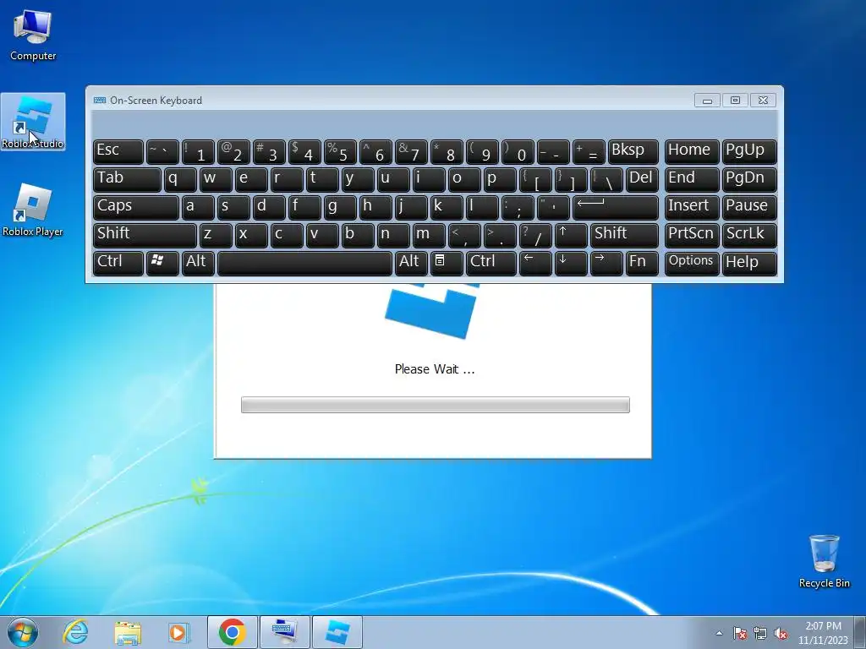
Task: Click the number 1 key
Action: 198,151
